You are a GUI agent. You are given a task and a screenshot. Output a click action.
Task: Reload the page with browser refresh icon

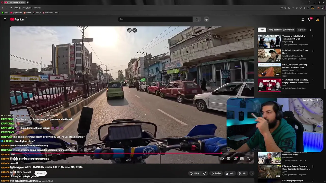[x=11, y=8]
